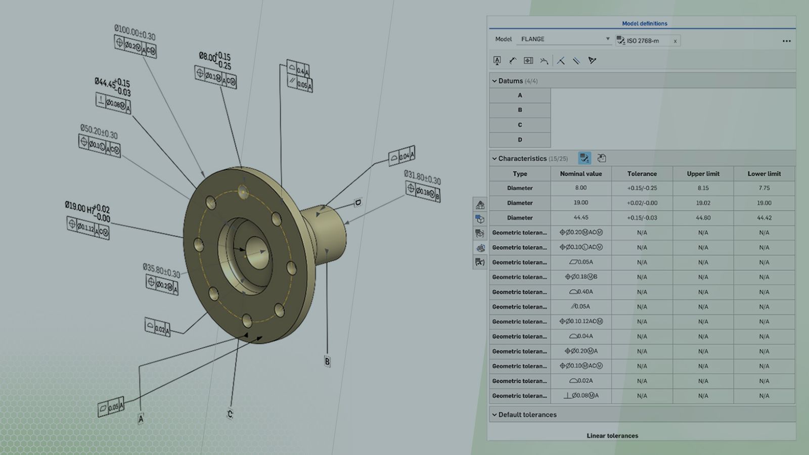The image size is (809, 455).
Task: Select the leader annotation tool
Action: (513, 61)
